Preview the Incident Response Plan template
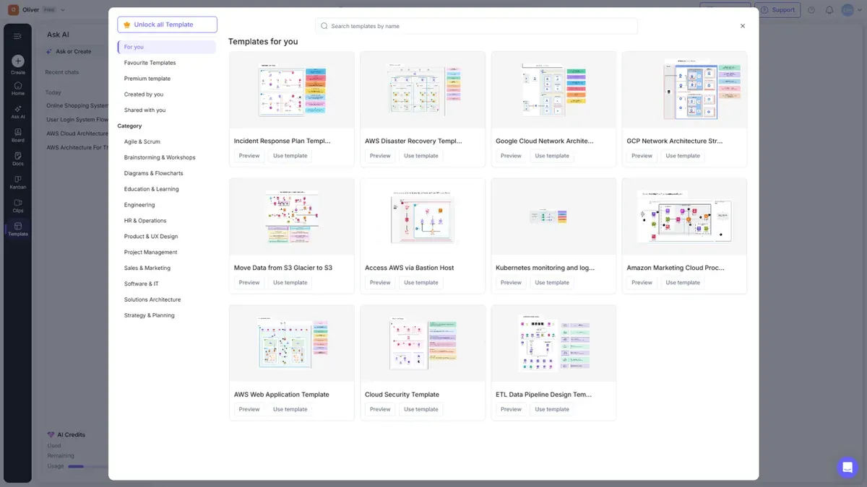Screen dimensions: 867x487 249,156
